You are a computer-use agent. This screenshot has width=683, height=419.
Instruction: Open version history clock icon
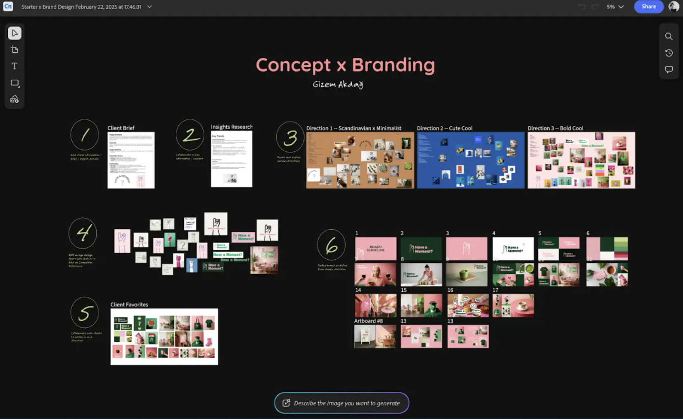point(669,53)
